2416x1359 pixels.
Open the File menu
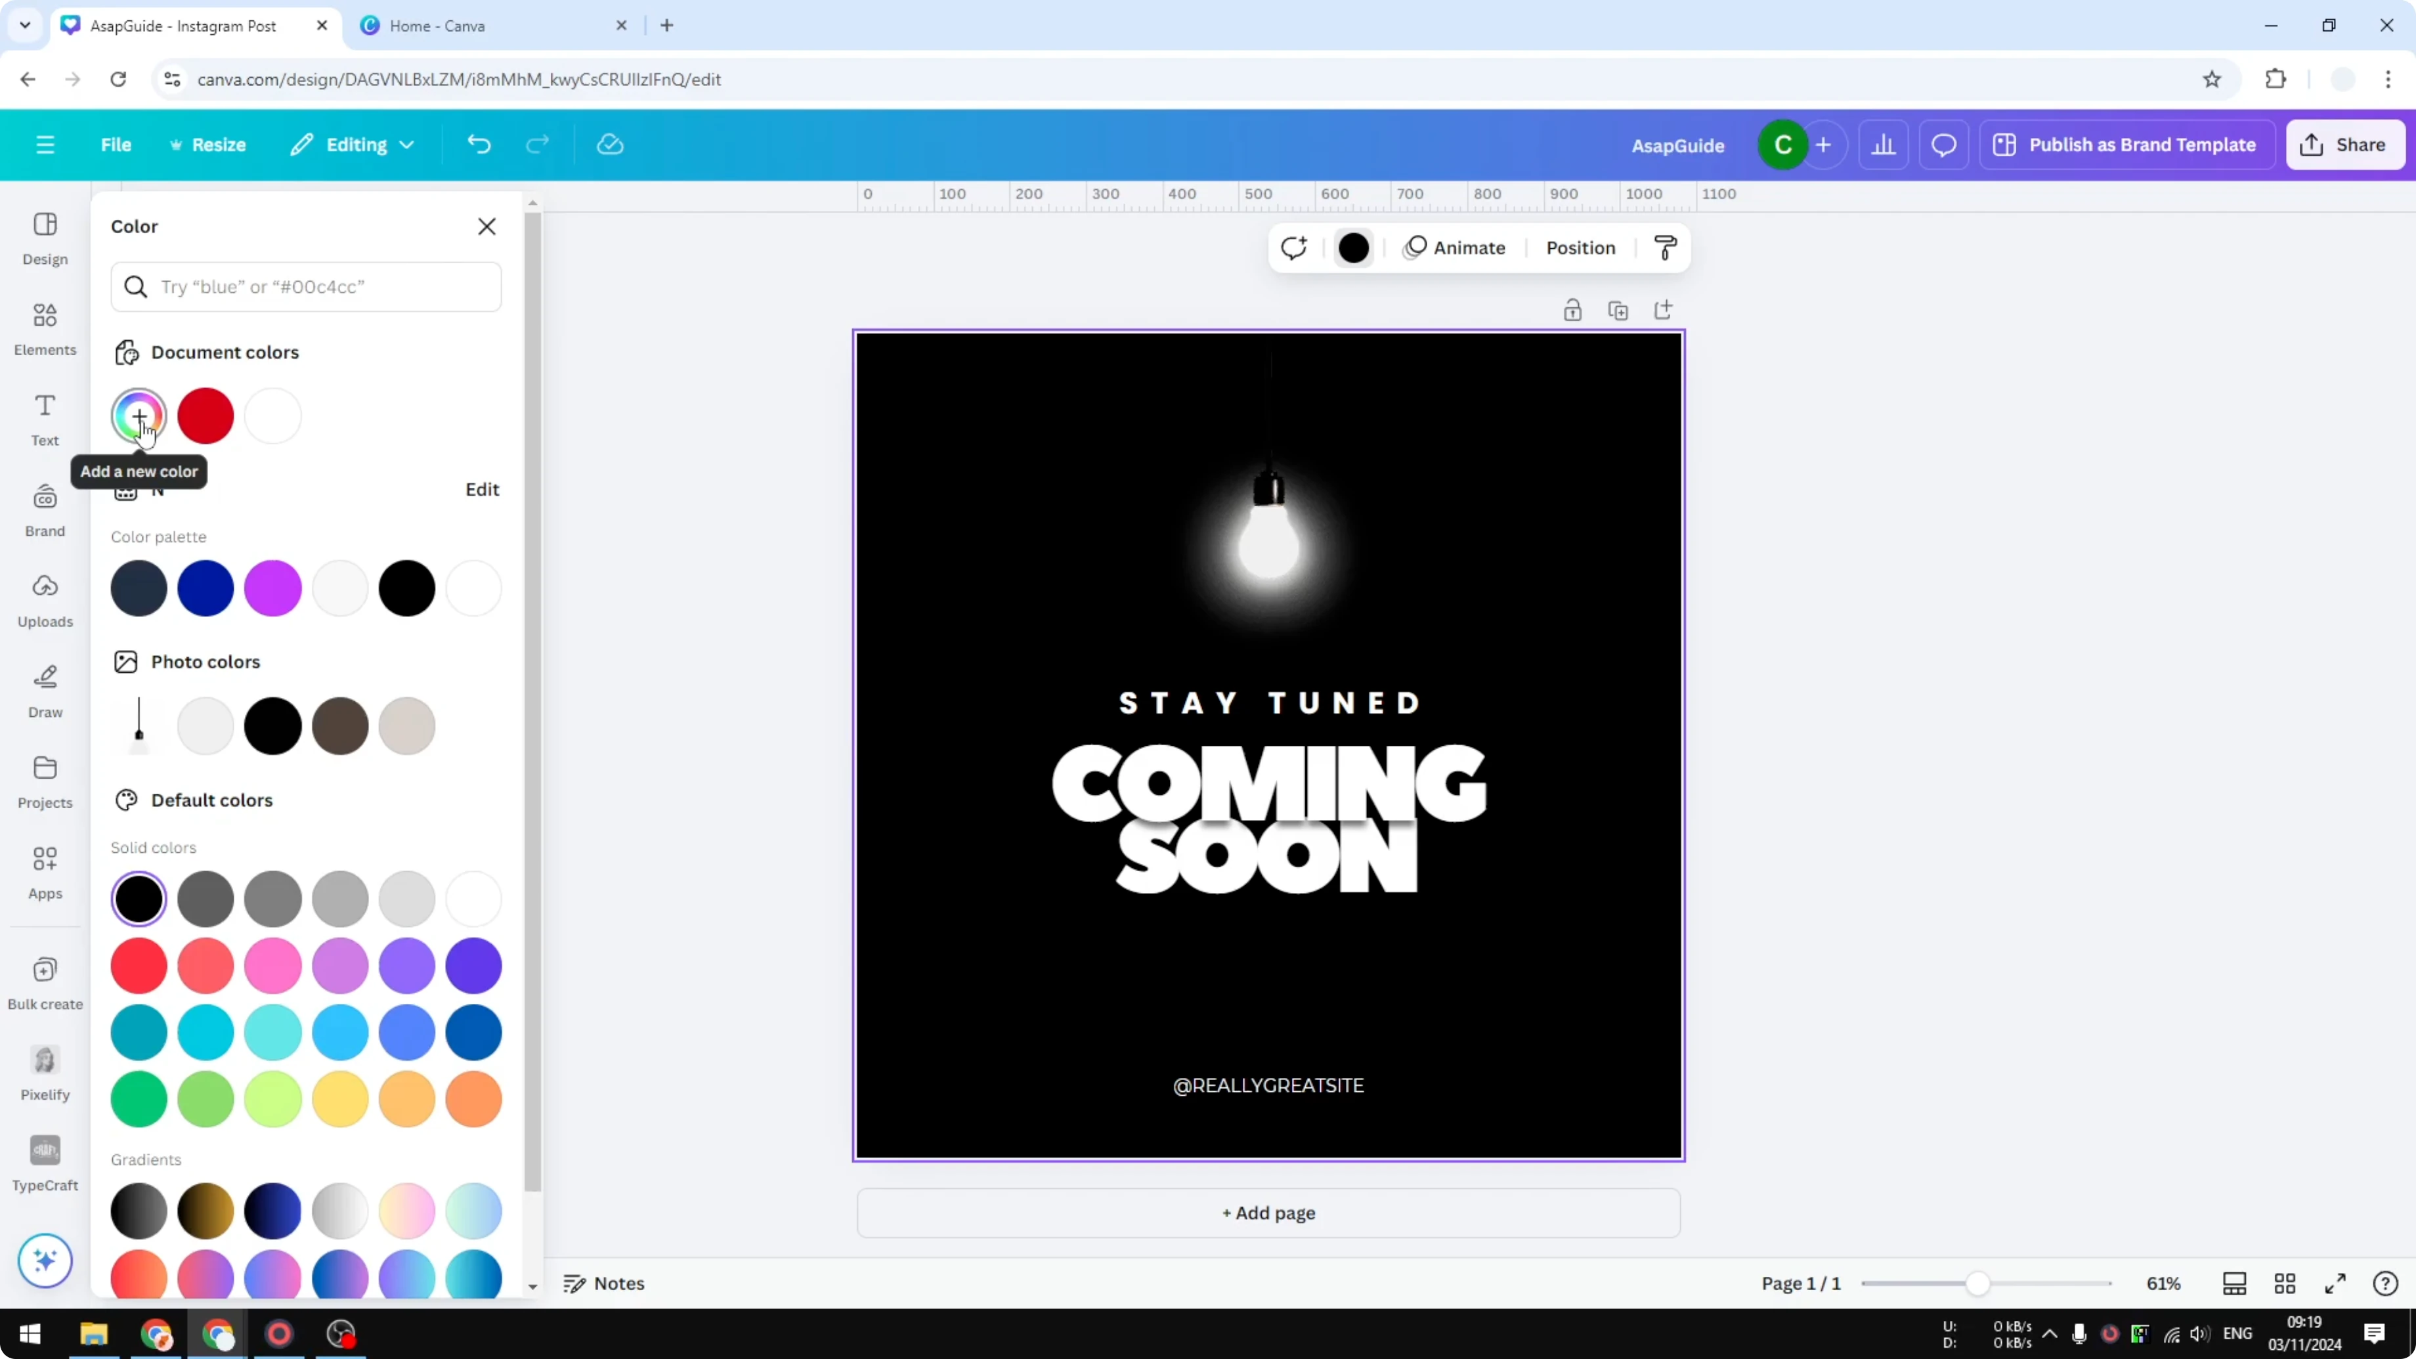coord(116,144)
